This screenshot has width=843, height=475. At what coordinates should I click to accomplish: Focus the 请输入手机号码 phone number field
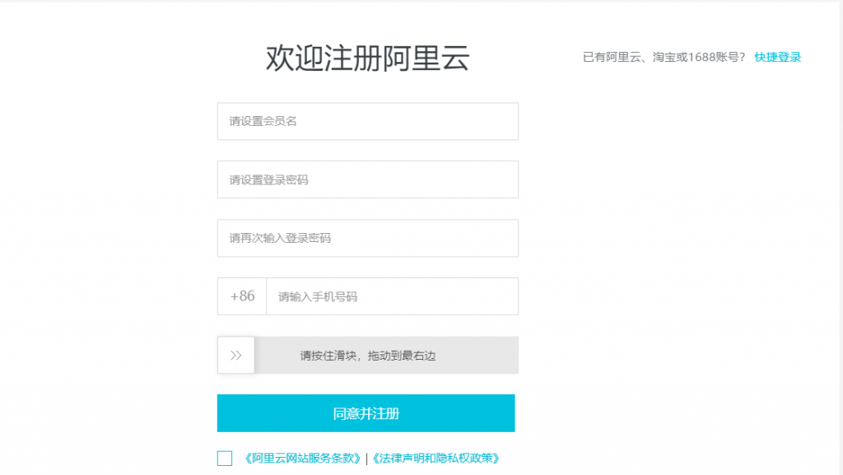[393, 296]
